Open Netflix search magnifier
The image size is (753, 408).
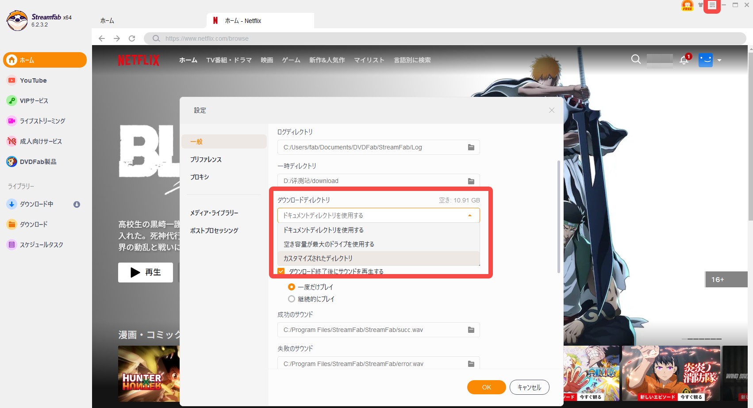pos(636,59)
